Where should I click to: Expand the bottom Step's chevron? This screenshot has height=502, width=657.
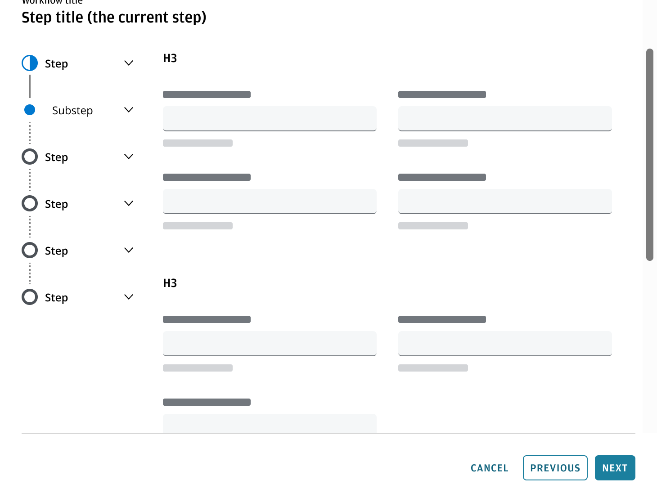pos(129,297)
